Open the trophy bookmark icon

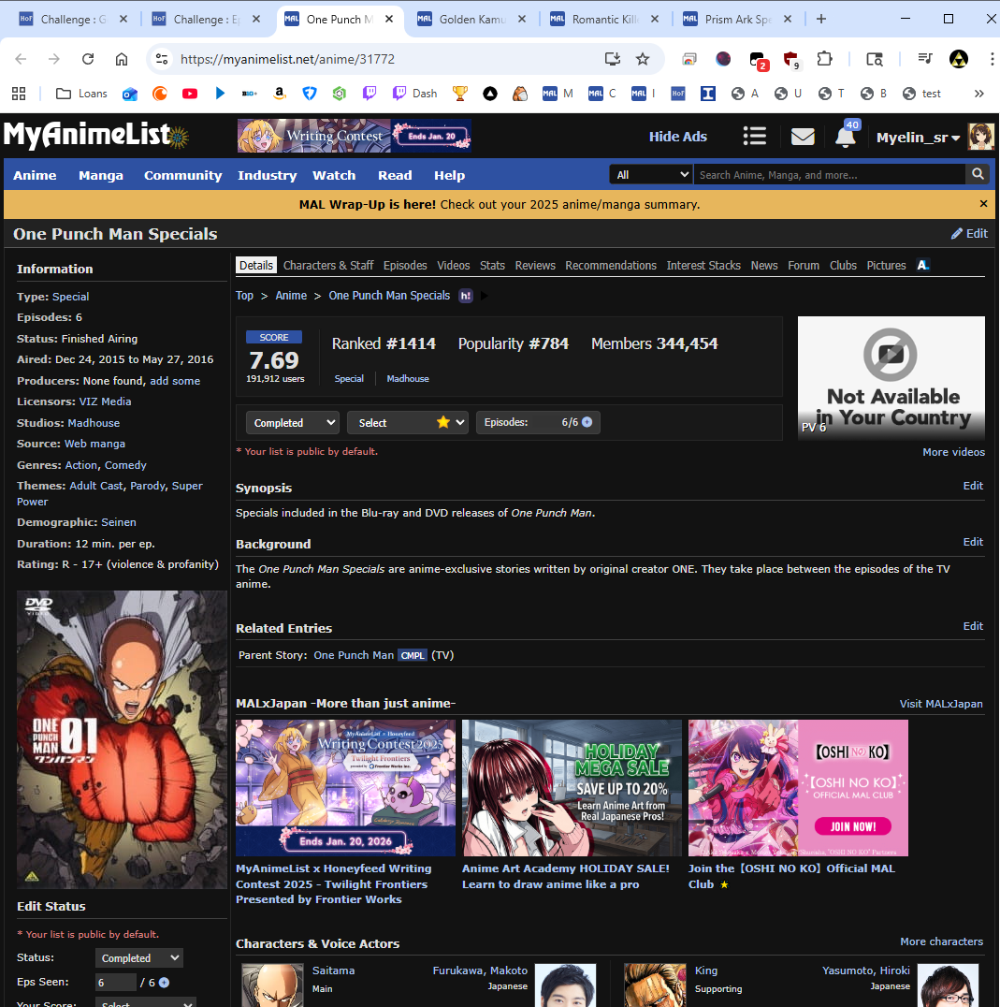point(459,94)
